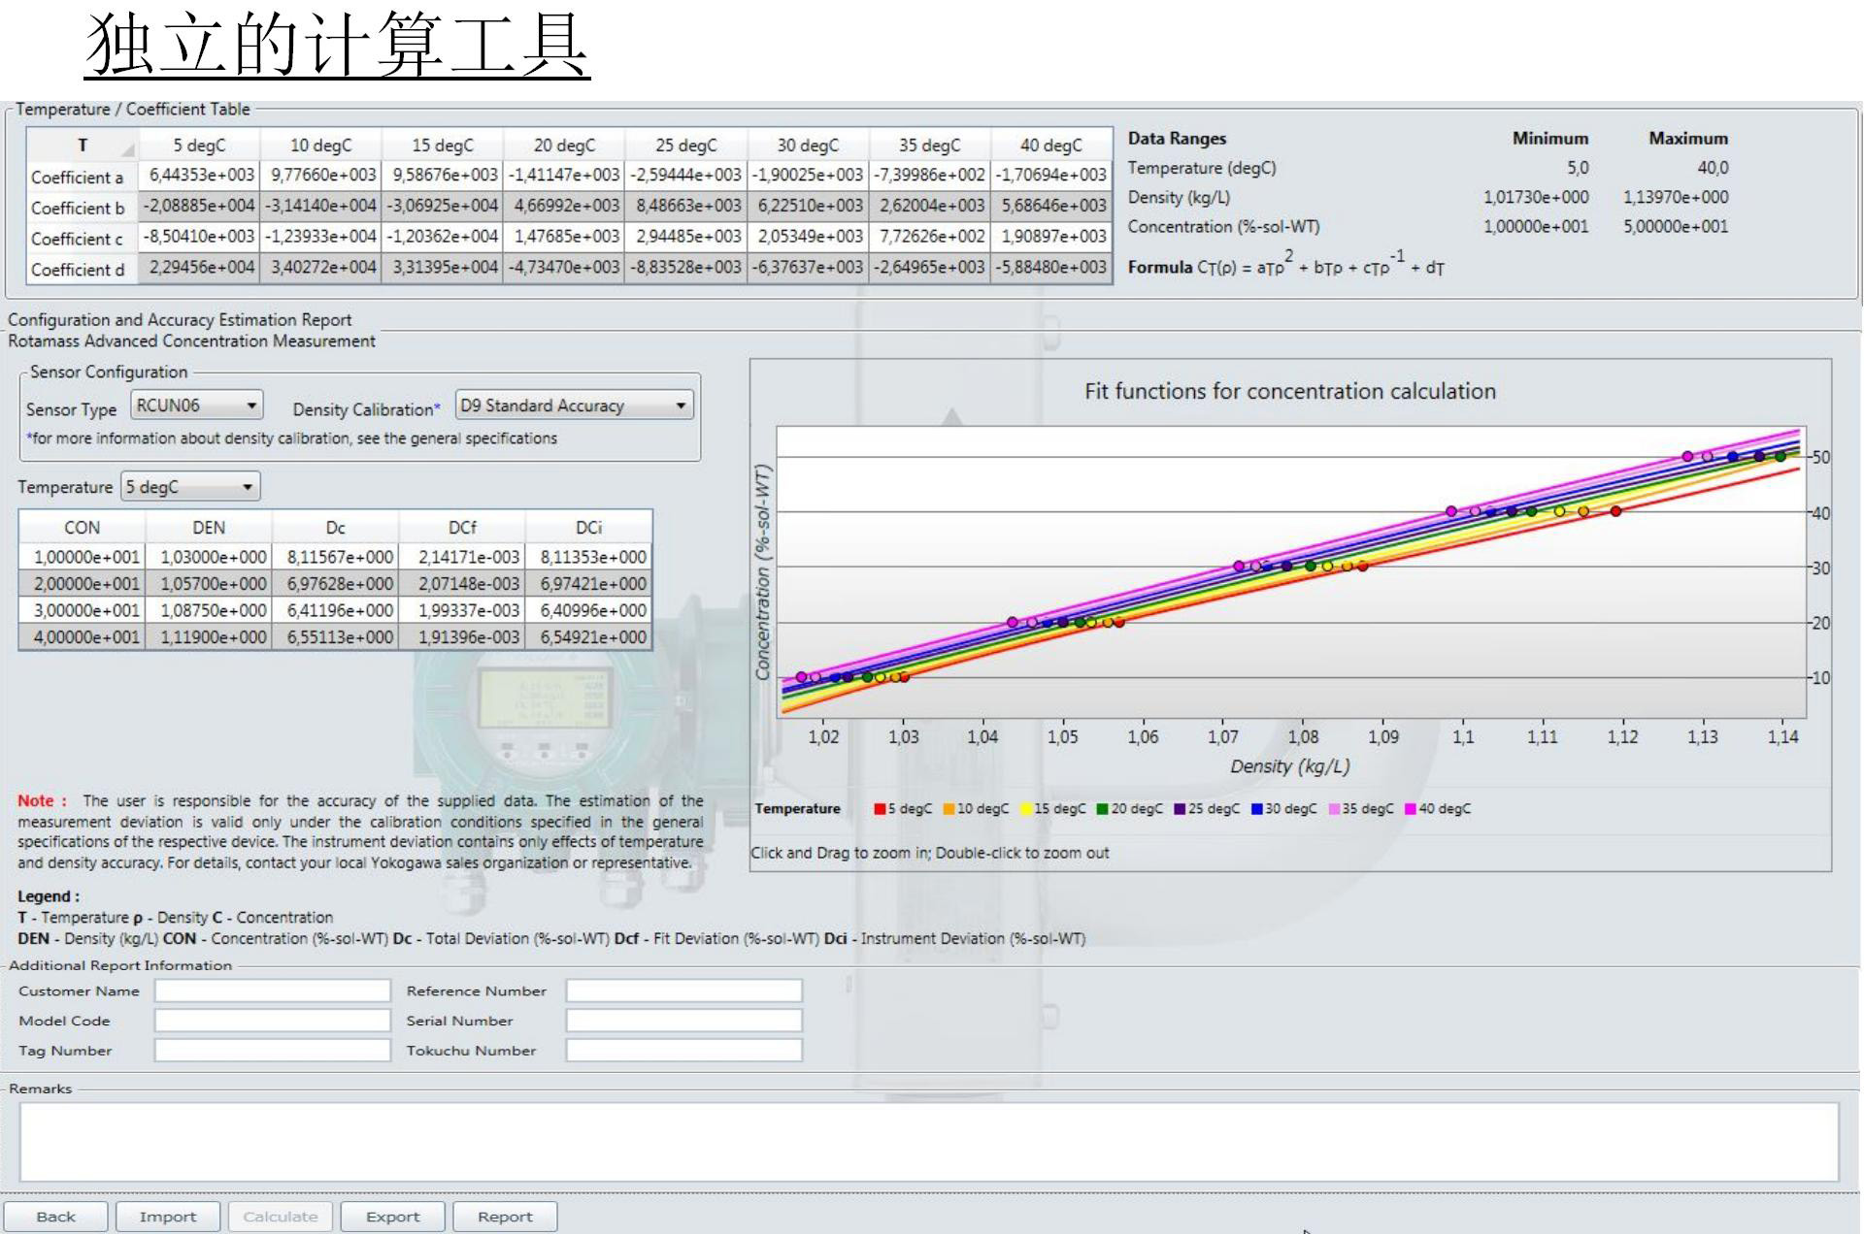The height and width of the screenshot is (1234, 1864).
Task: Focus the Tag Number input field
Action: [x=273, y=1051]
